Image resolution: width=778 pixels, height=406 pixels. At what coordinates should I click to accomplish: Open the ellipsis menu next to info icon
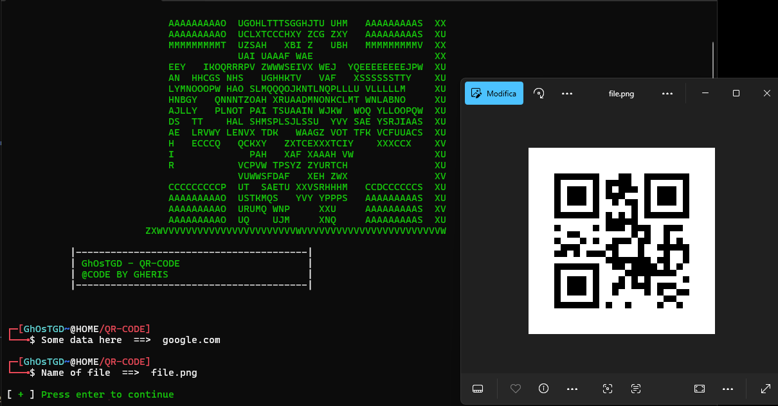572,389
